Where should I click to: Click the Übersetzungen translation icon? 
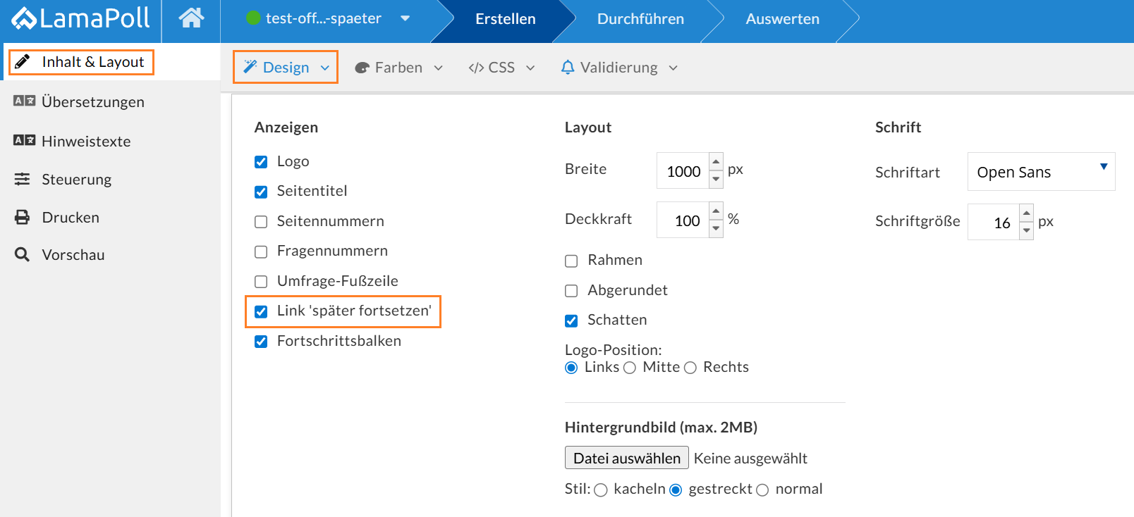[24, 101]
